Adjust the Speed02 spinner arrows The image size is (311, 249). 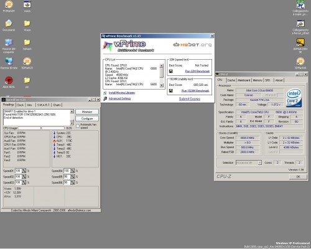point(24,177)
